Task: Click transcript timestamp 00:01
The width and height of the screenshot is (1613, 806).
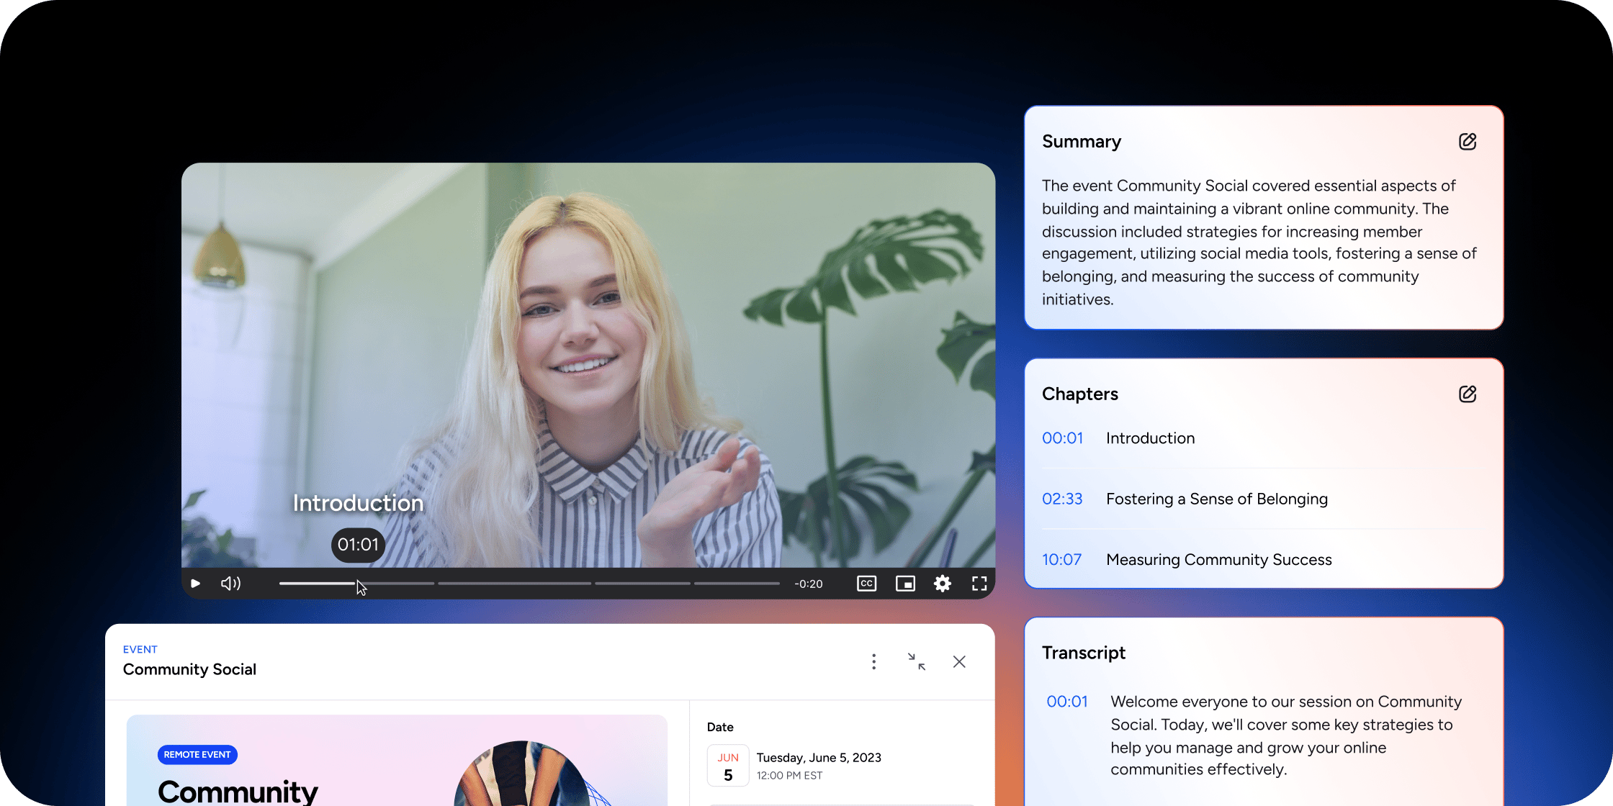Action: point(1067,702)
